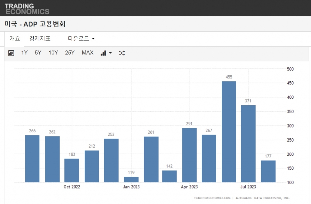Click the last bar labeled 177

268,171
